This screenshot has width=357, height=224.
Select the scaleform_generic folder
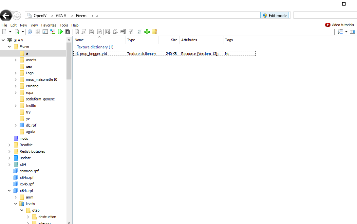[x=40, y=99]
